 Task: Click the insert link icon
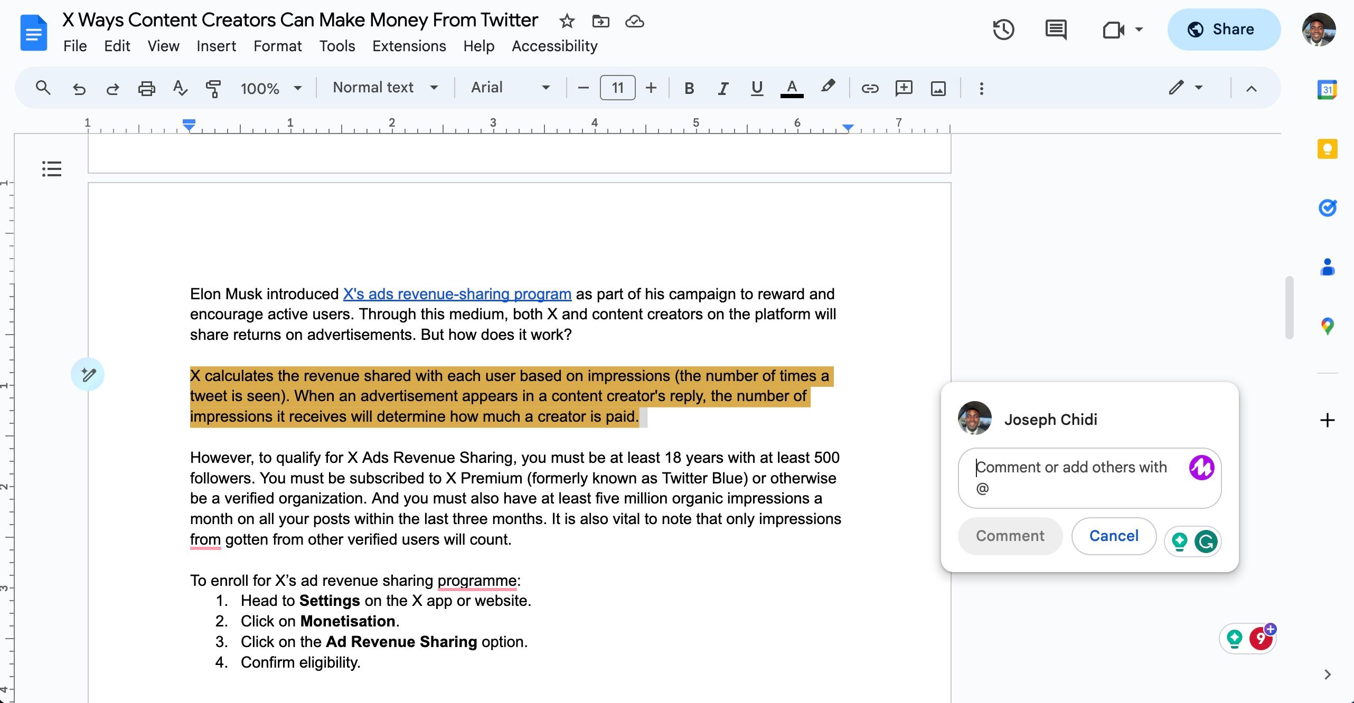tap(870, 88)
